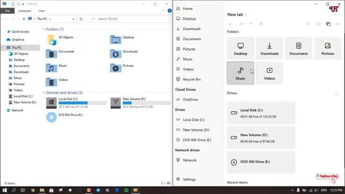345x194 pixels.
Task: Open the Computer ribbon tab
Action: click(24, 11)
